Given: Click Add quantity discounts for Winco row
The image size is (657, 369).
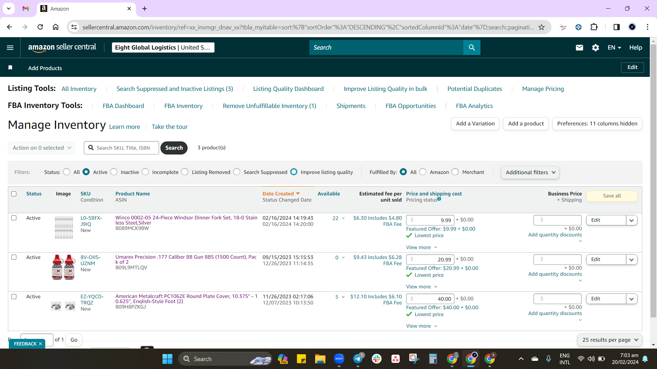Looking at the screenshot, I should point(555,235).
